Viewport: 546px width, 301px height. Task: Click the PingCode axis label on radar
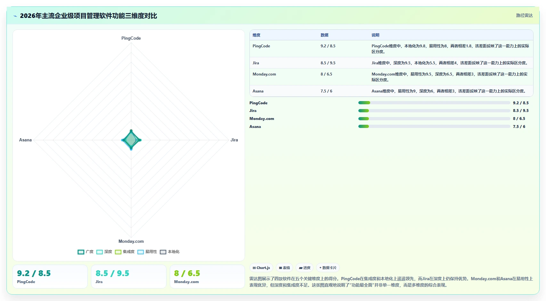pyautogui.click(x=131, y=38)
